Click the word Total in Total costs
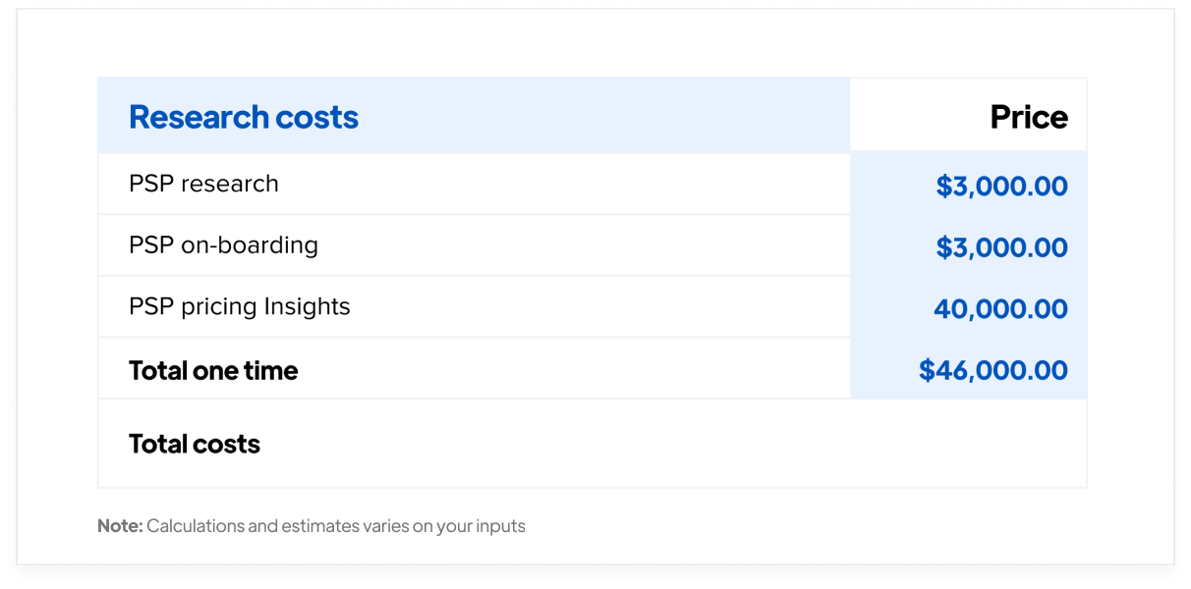This screenshot has width=1191, height=589. 158,444
